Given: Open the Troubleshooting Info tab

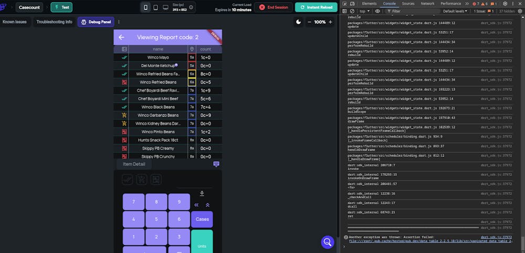Looking at the screenshot, I should point(54,22).
